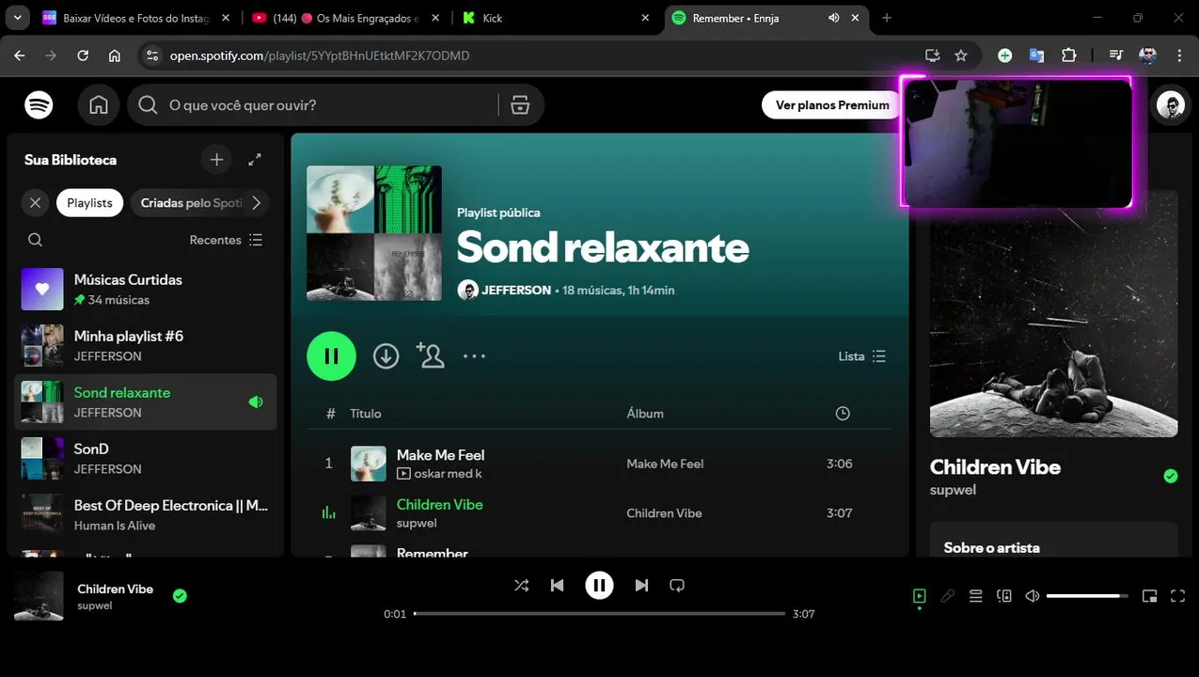Open 'Minha playlist #6' in library
This screenshot has height=677, width=1199.
[x=146, y=346]
